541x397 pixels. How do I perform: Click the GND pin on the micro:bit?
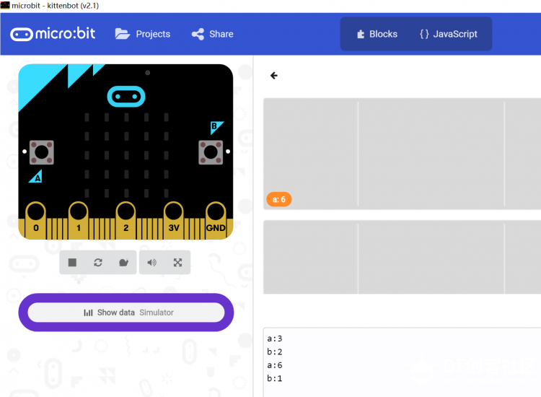(216, 220)
